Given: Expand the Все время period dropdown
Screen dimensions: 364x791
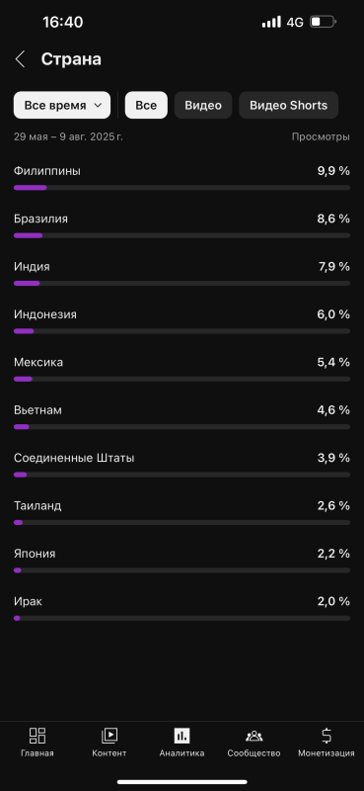Looking at the screenshot, I should (62, 105).
